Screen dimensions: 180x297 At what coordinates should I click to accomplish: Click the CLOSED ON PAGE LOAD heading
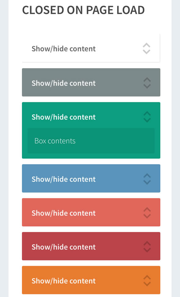83,10
